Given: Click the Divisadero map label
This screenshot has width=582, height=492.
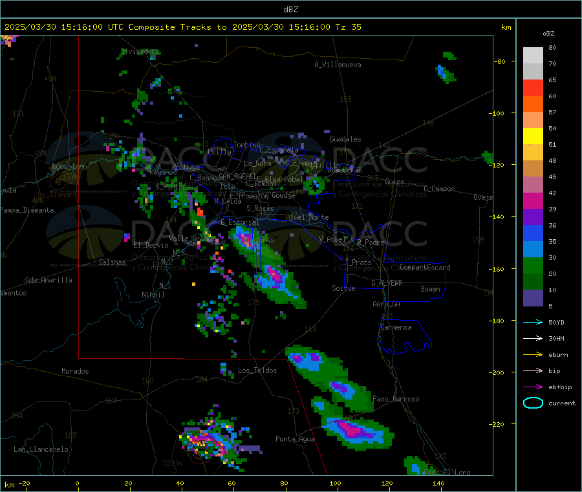Looking at the screenshot, I should (140, 51).
